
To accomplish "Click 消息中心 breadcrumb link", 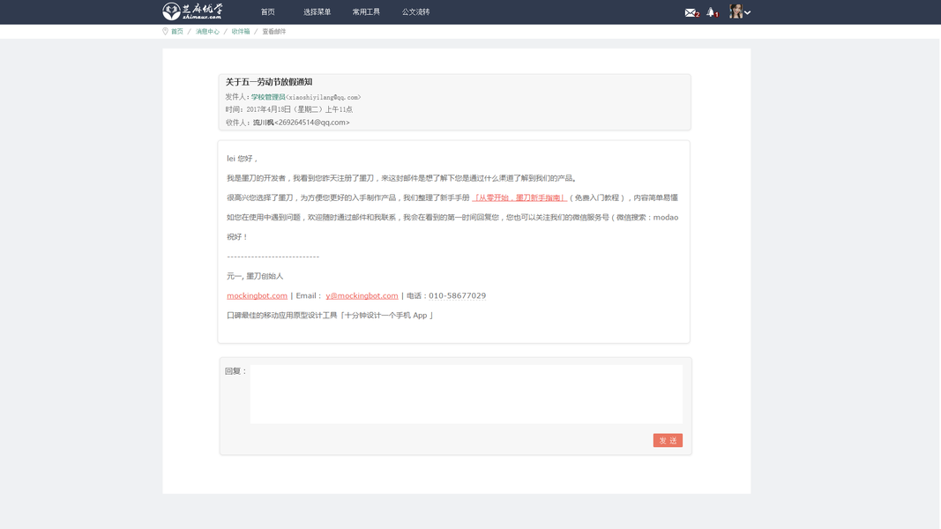I will coord(207,32).
